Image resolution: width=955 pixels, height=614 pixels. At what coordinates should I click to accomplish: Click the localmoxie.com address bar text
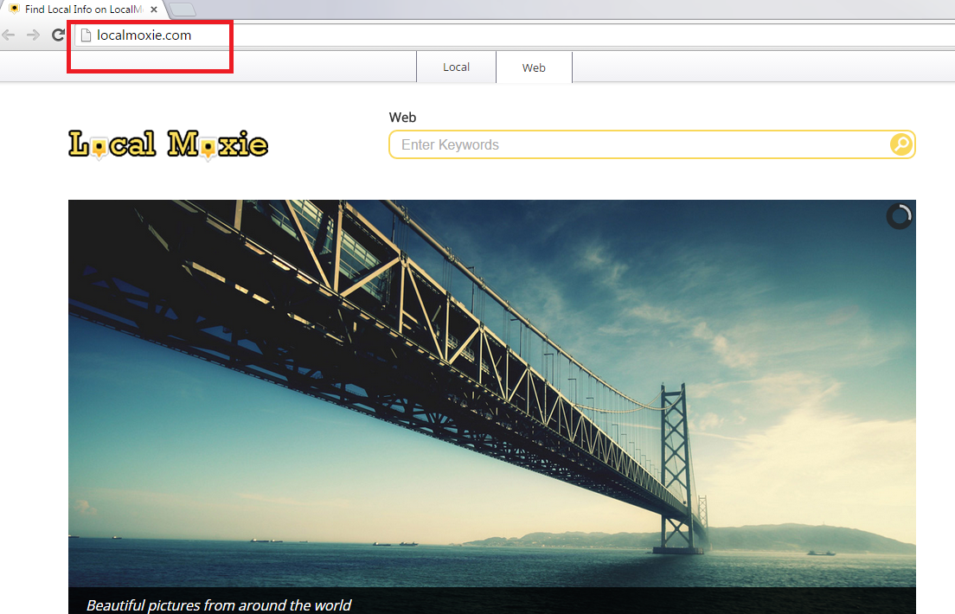[144, 35]
